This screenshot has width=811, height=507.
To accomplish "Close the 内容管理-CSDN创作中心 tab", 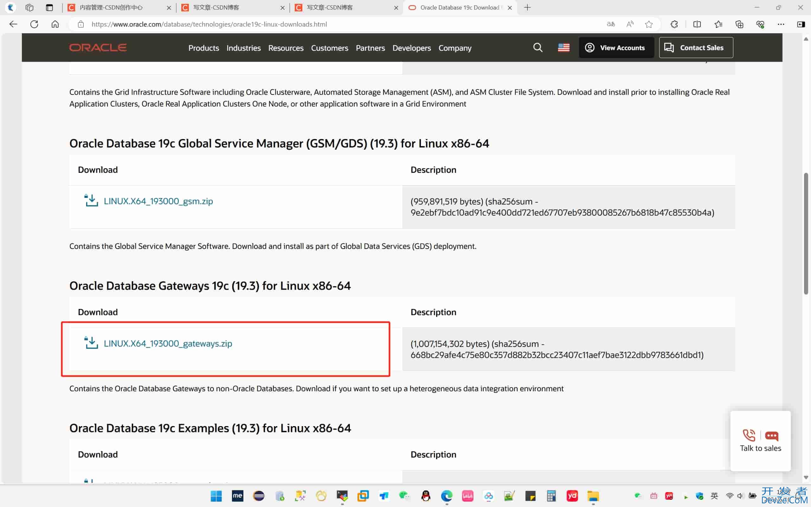I will point(169,8).
